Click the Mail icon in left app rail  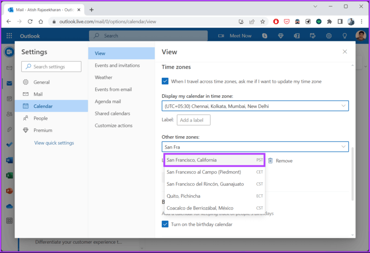coord(10,83)
